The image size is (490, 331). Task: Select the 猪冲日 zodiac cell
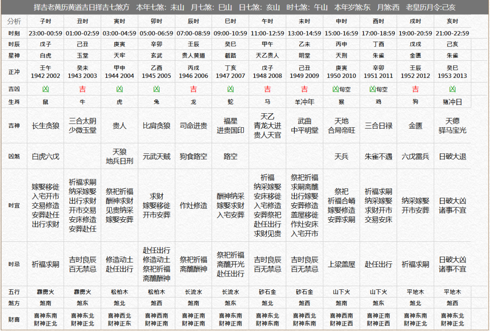[x=452, y=102]
